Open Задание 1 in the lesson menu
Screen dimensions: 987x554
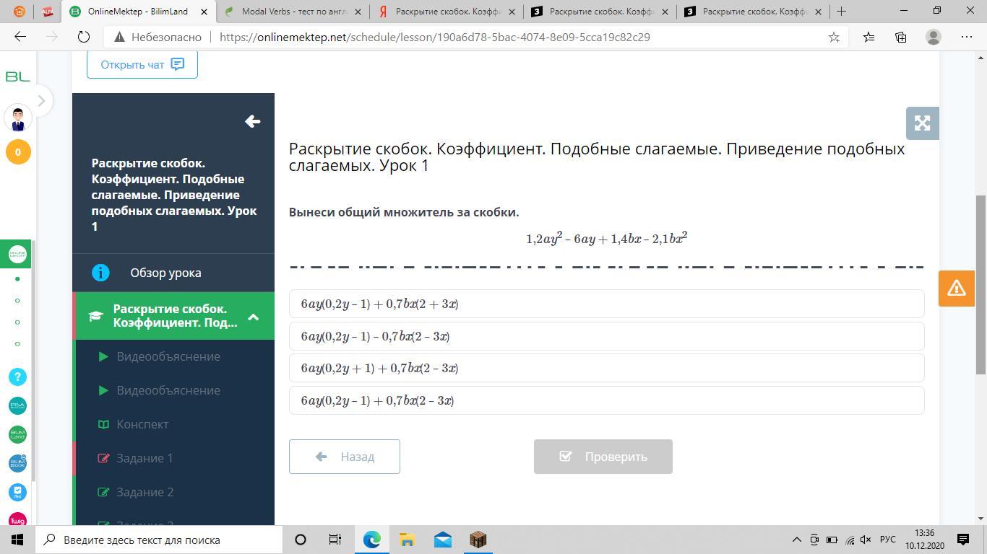point(145,458)
